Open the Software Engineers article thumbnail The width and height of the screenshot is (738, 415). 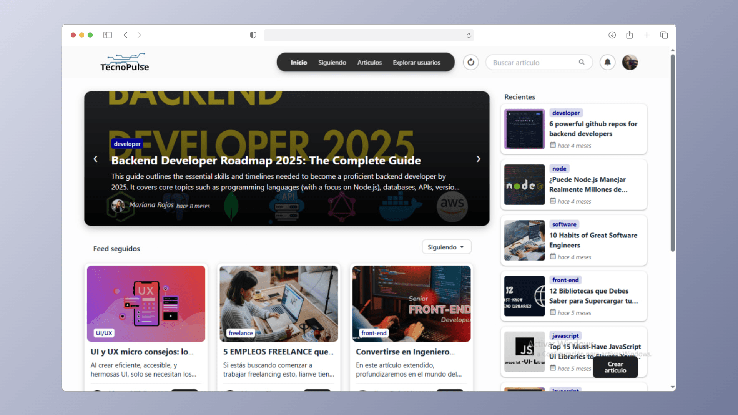click(524, 240)
